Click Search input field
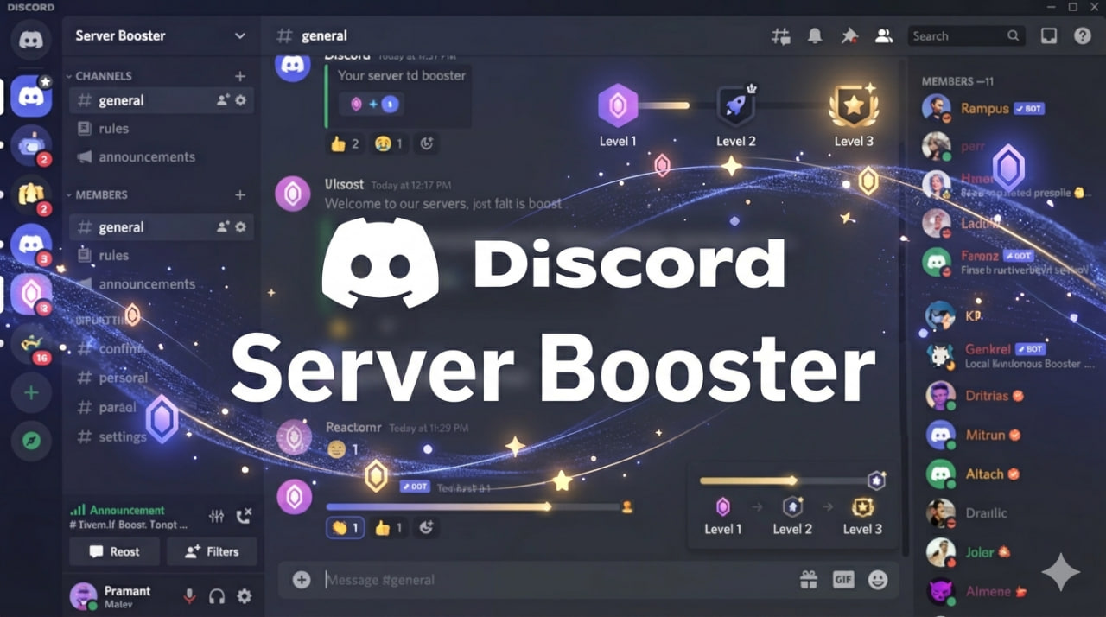The height and width of the screenshot is (617, 1106). (966, 36)
